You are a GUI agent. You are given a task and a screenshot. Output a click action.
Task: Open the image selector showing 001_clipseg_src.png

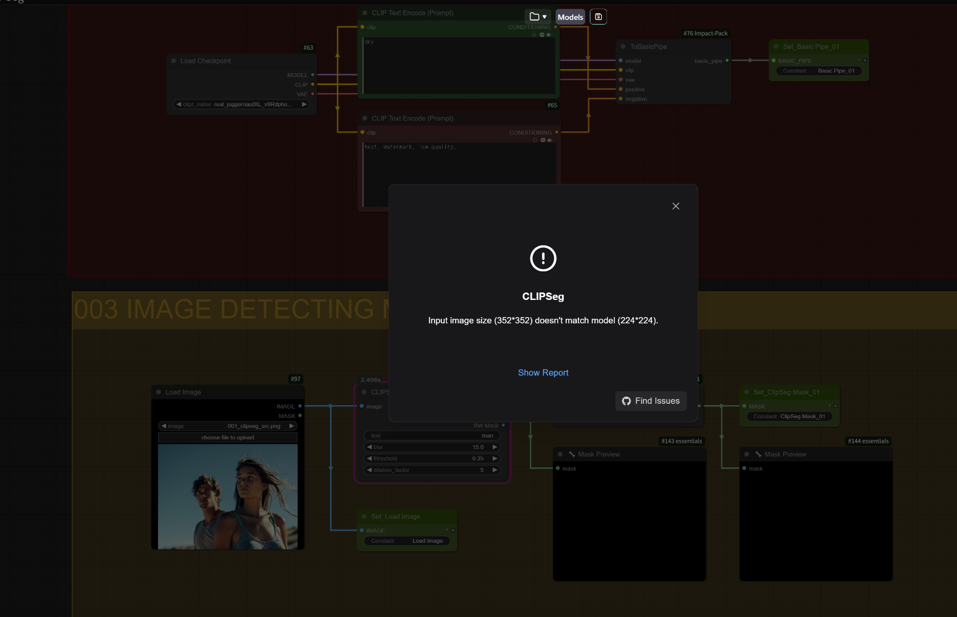pos(228,426)
